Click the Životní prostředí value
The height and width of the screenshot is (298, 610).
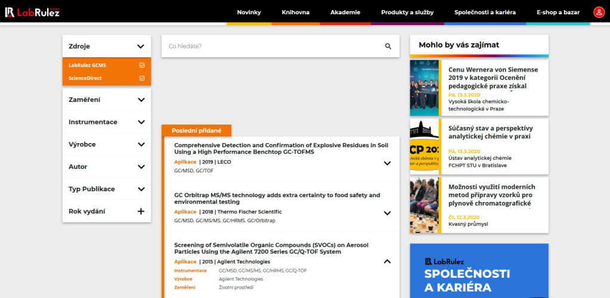point(236,287)
